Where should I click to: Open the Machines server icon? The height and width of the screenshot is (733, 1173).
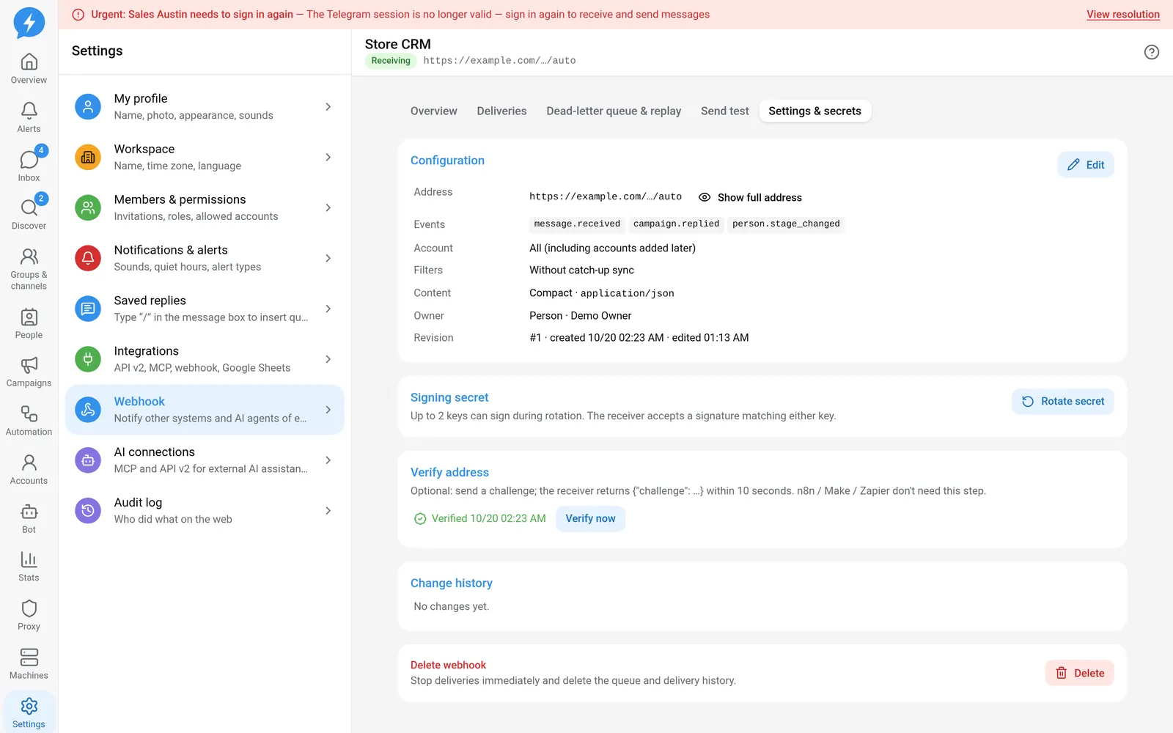coord(29,664)
